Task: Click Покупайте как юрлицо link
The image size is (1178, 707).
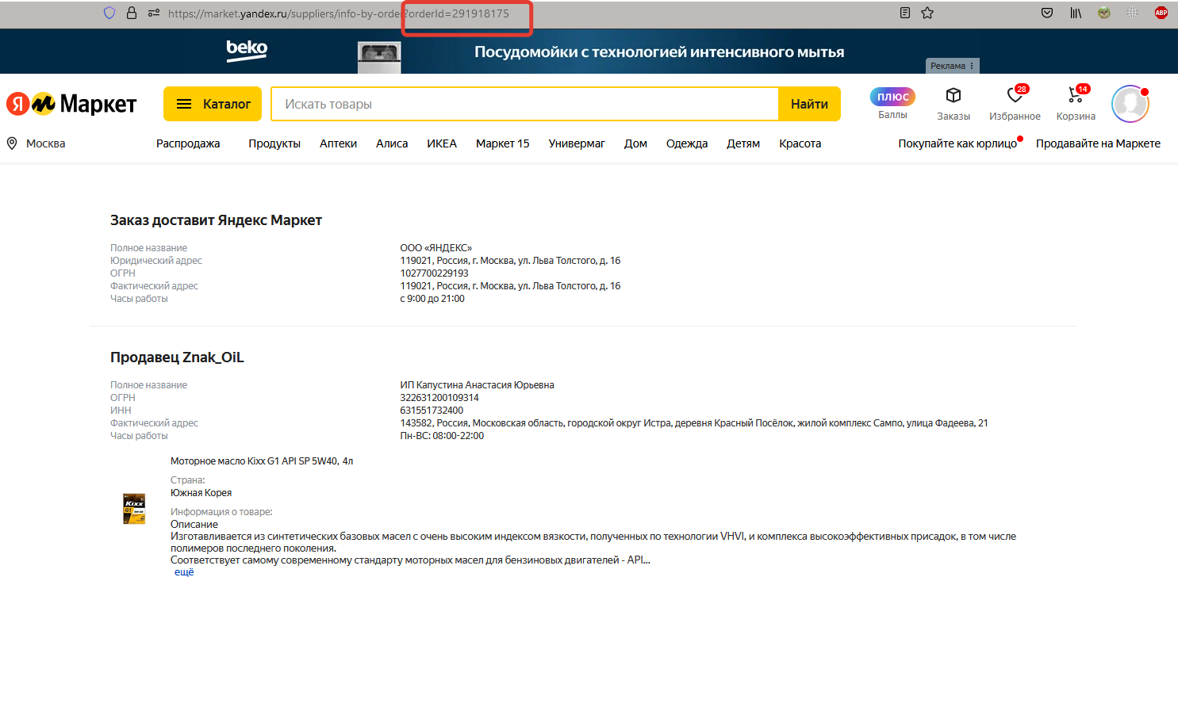Action: pyautogui.click(x=957, y=143)
